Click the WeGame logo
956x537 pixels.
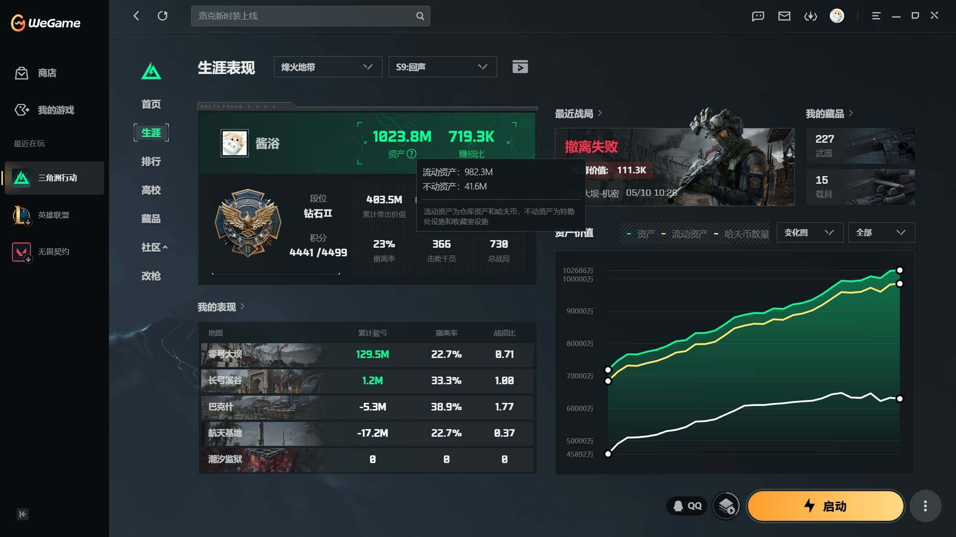click(x=46, y=22)
